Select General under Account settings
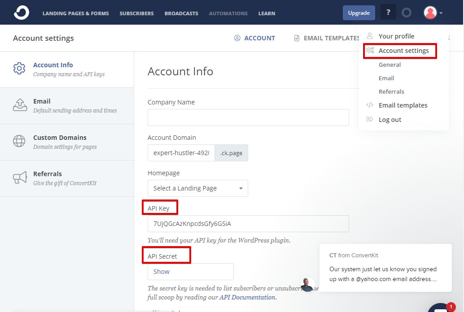The height and width of the screenshot is (312, 464). point(390,65)
